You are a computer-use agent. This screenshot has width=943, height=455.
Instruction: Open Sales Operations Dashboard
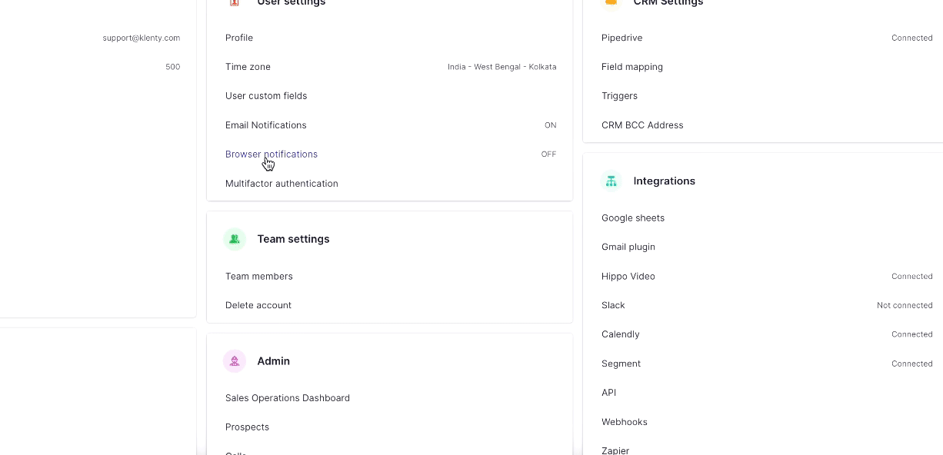click(x=288, y=398)
